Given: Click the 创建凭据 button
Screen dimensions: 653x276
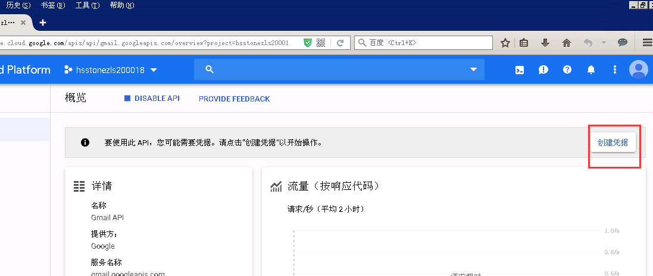Looking at the screenshot, I should [613, 142].
